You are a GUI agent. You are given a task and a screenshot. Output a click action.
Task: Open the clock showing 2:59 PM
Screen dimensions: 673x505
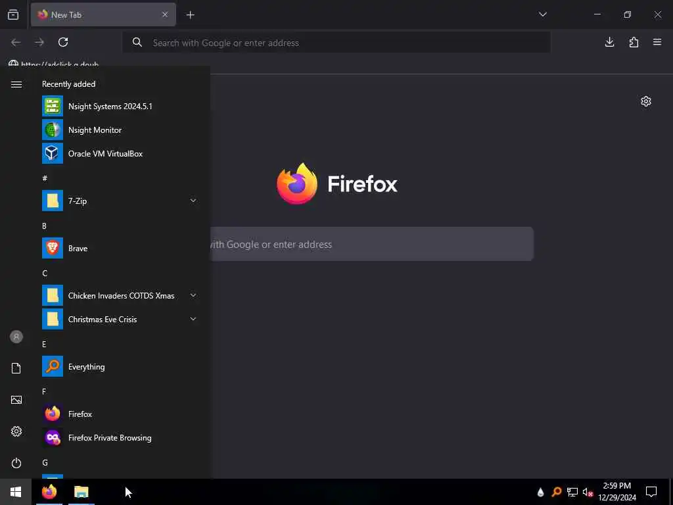click(617, 492)
